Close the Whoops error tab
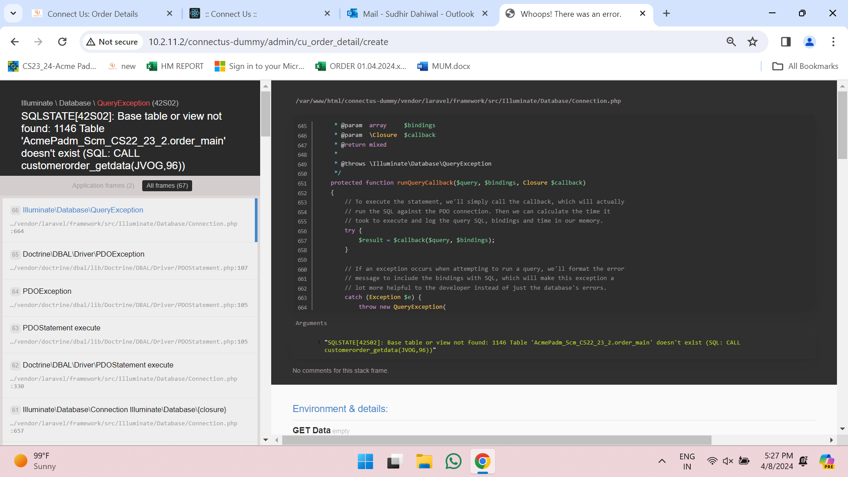848x477 pixels. (x=643, y=14)
